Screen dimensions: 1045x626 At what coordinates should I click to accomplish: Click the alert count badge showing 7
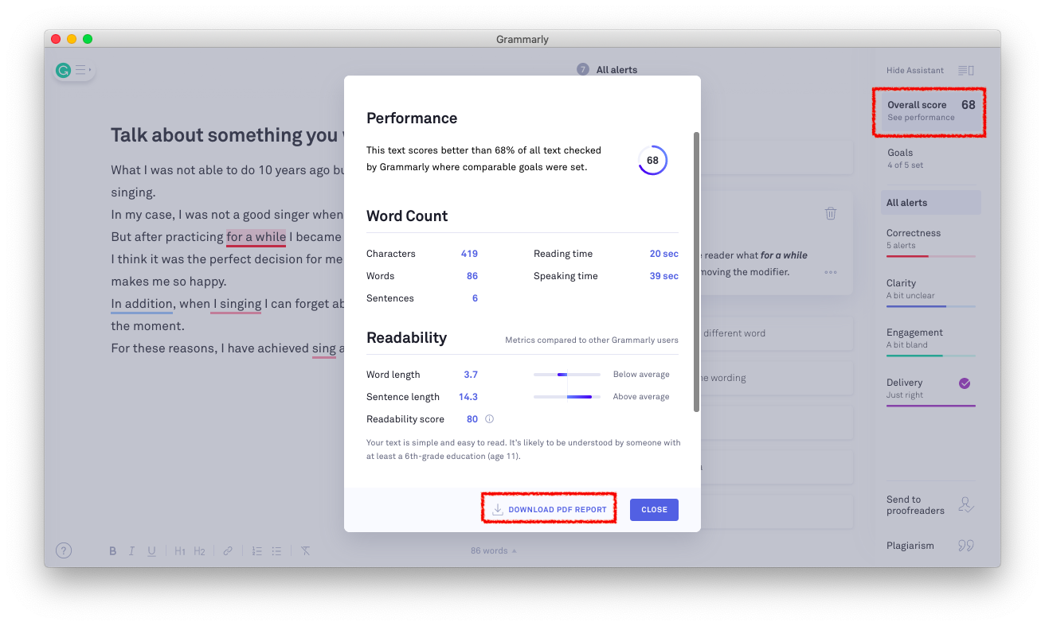point(583,70)
